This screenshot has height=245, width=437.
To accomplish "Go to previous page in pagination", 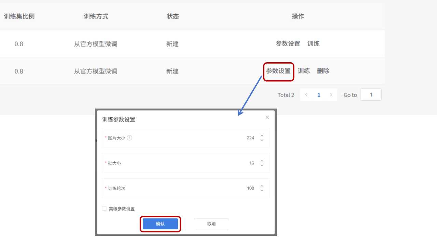I will point(306,95).
